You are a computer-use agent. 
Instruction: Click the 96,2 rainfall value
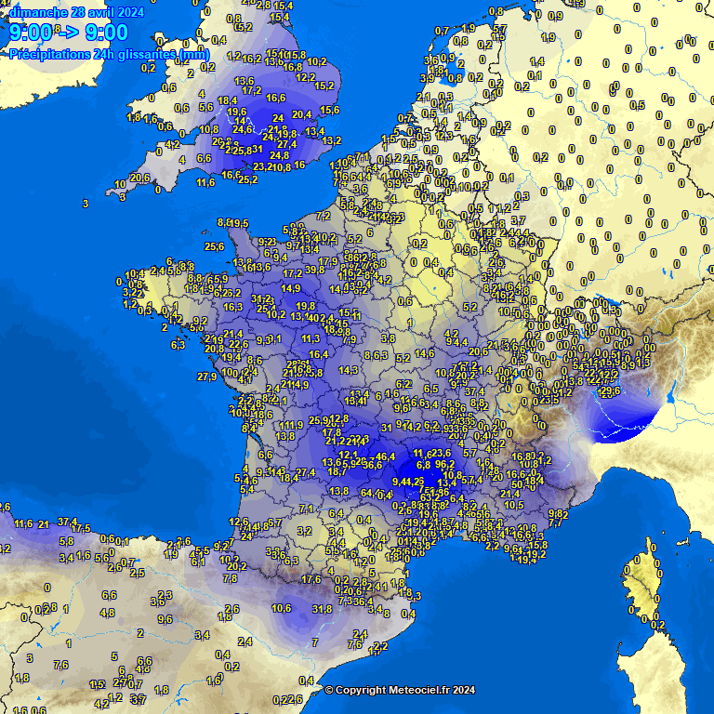point(444,464)
